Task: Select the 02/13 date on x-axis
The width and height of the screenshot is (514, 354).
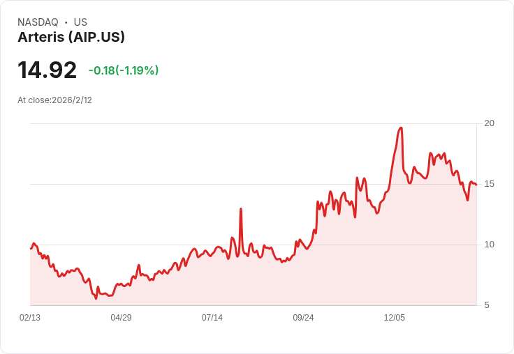Action: click(30, 318)
